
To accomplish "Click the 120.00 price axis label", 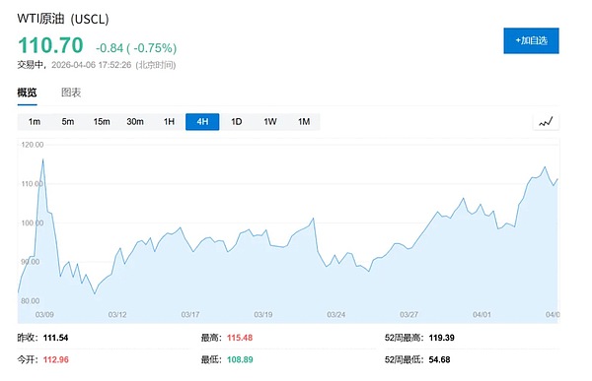I will pos(33,145).
